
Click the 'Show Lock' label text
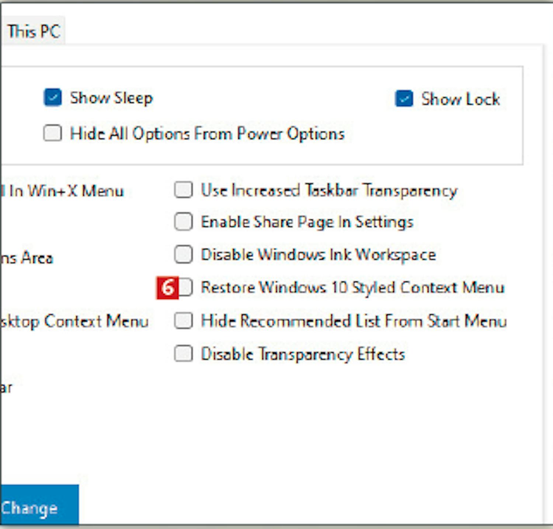pos(460,99)
